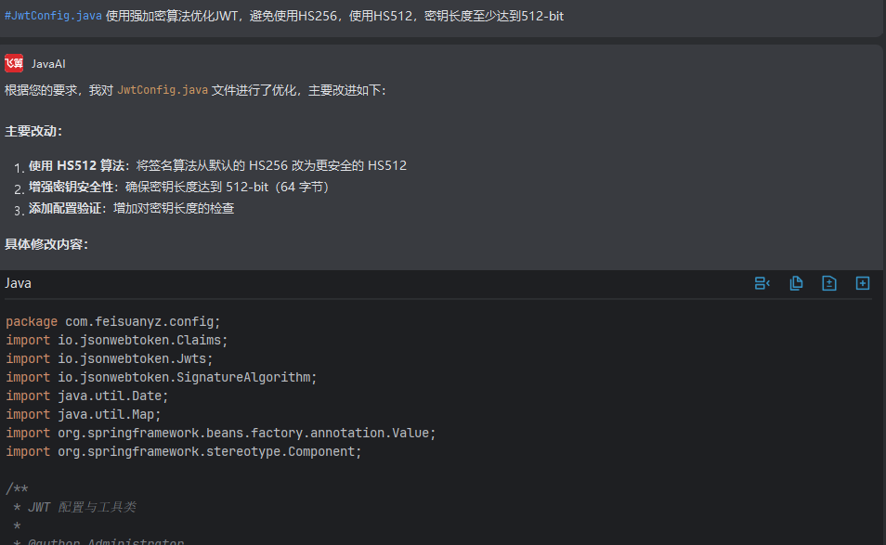Click the insert code at cursor icon
Image resolution: width=886 pixels, height=545 pixels.
click(x=762, y=283)
